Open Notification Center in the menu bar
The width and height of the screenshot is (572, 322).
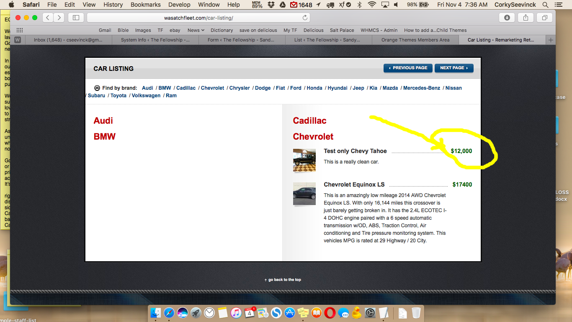(x=558, y=5)
